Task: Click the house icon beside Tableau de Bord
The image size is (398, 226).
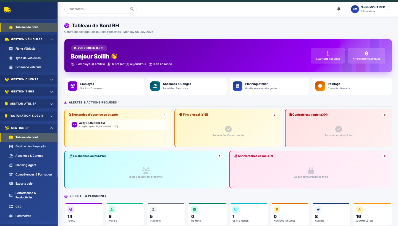Action: pyautogui.click(x=11, y=27)
